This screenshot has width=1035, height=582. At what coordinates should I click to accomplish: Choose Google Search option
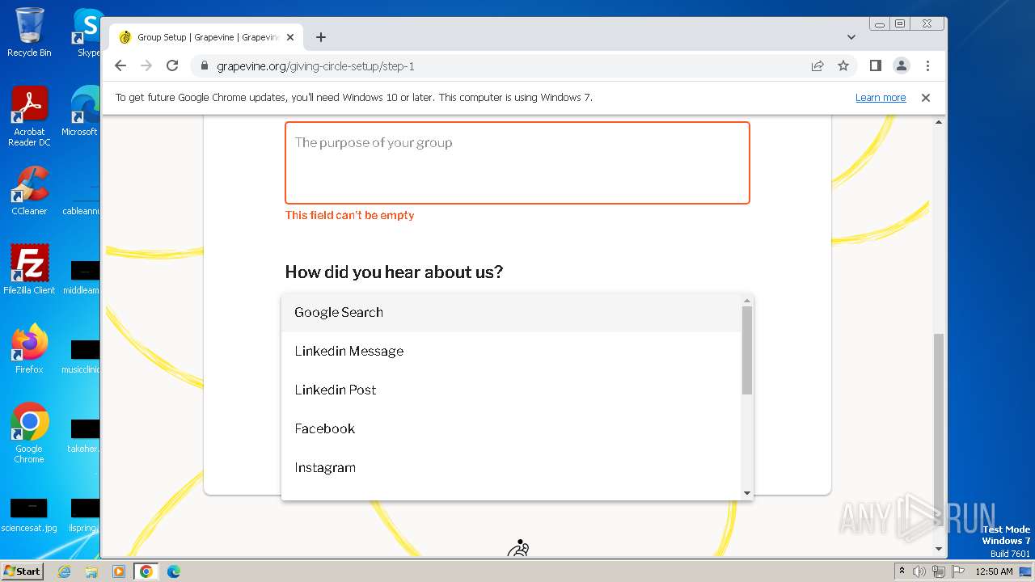coord(511,312)
